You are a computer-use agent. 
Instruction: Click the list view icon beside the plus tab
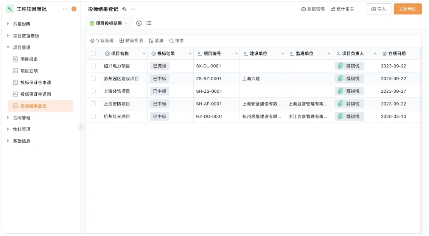(148, 23)
